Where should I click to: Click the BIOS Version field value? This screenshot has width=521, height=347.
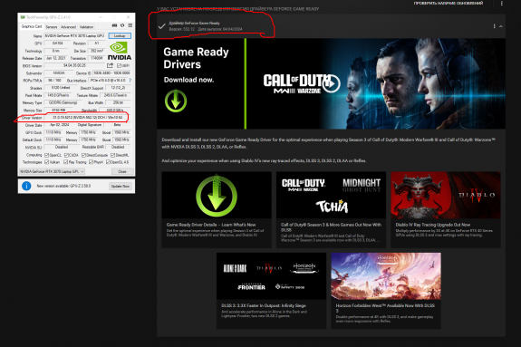tap(75, 65)
